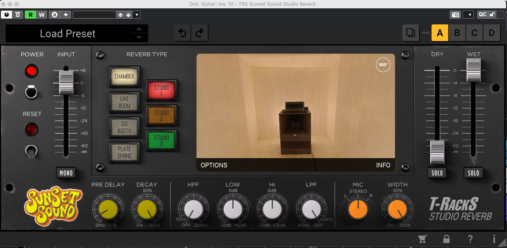Select preset slot D

492,33
